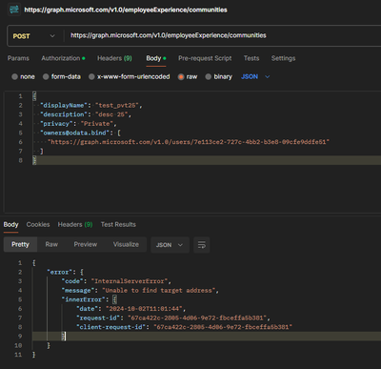Click the users URL string on line 6
This screenshot has height=369, width=381.
pos(189,142)
